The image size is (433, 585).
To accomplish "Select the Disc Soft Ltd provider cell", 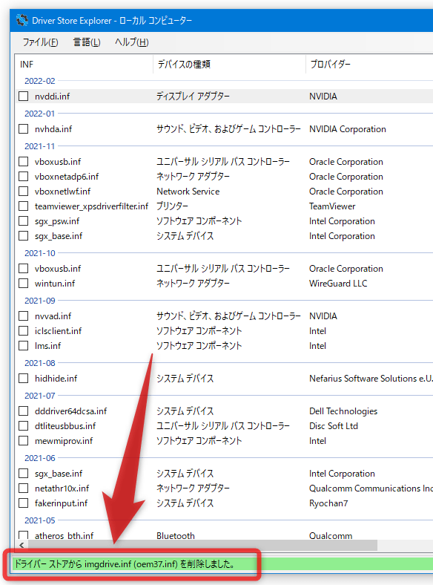I will pos(334,426).
